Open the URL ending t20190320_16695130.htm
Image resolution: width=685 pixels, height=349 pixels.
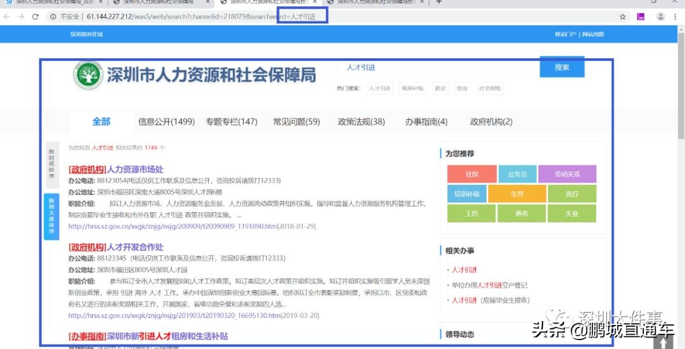[174, 315]
